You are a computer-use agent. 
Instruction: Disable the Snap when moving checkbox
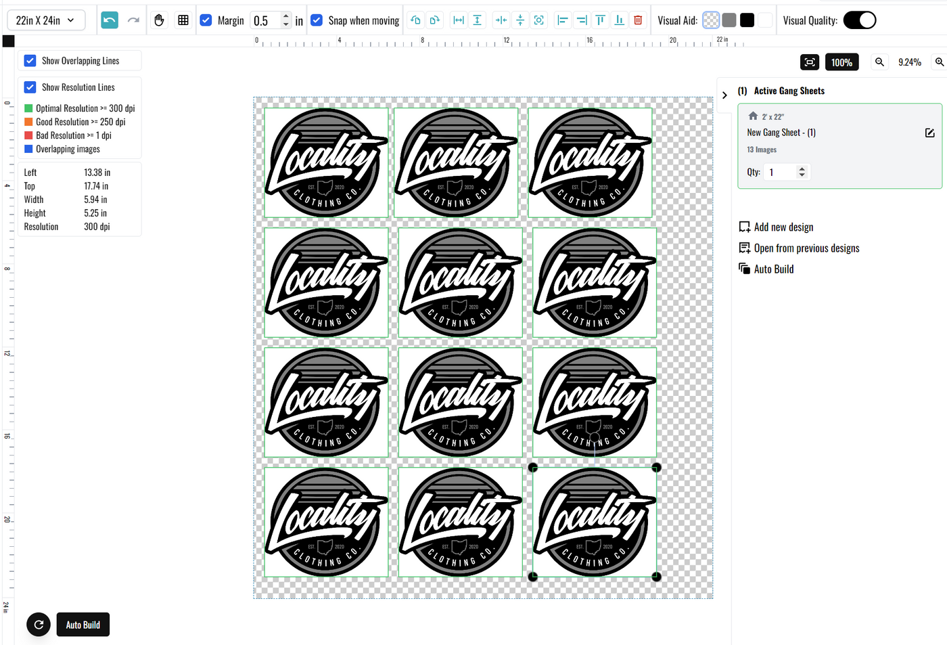coord(317,20)
